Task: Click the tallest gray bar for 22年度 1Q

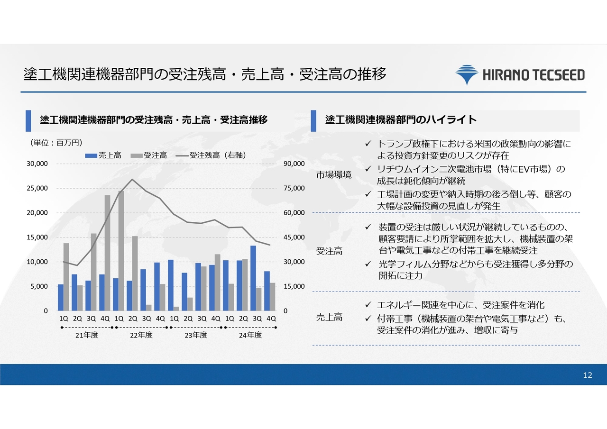Action: (x=121, y=251)
